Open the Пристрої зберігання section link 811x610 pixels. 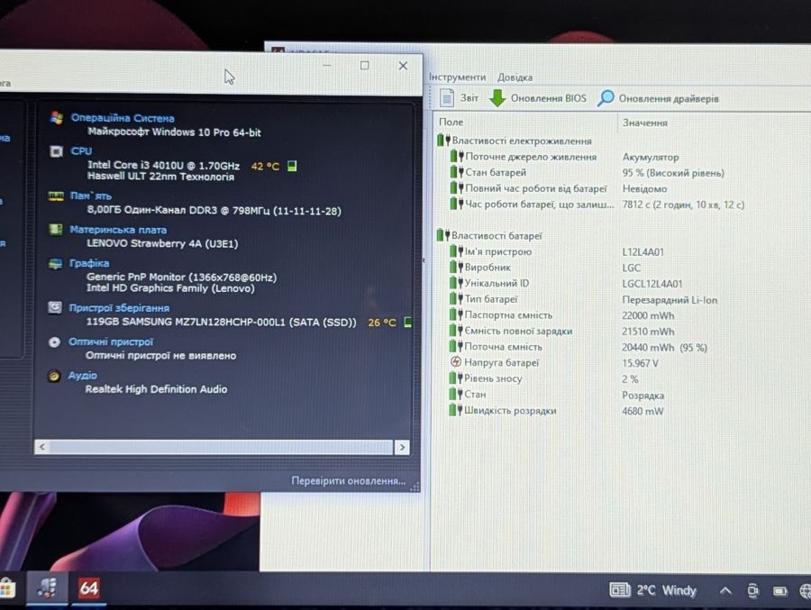click(x=119, y=308)
